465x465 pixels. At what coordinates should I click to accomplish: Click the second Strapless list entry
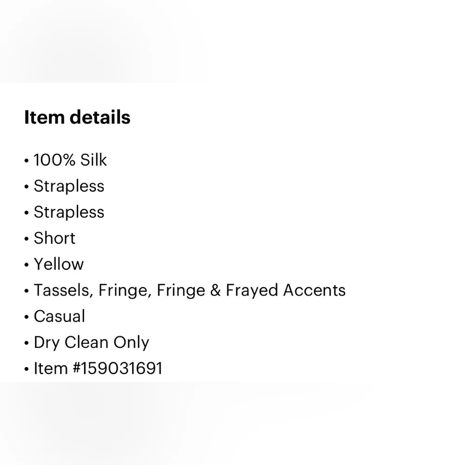69,212
